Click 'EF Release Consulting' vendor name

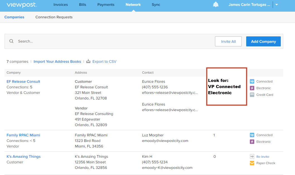(x=94, y=114)
